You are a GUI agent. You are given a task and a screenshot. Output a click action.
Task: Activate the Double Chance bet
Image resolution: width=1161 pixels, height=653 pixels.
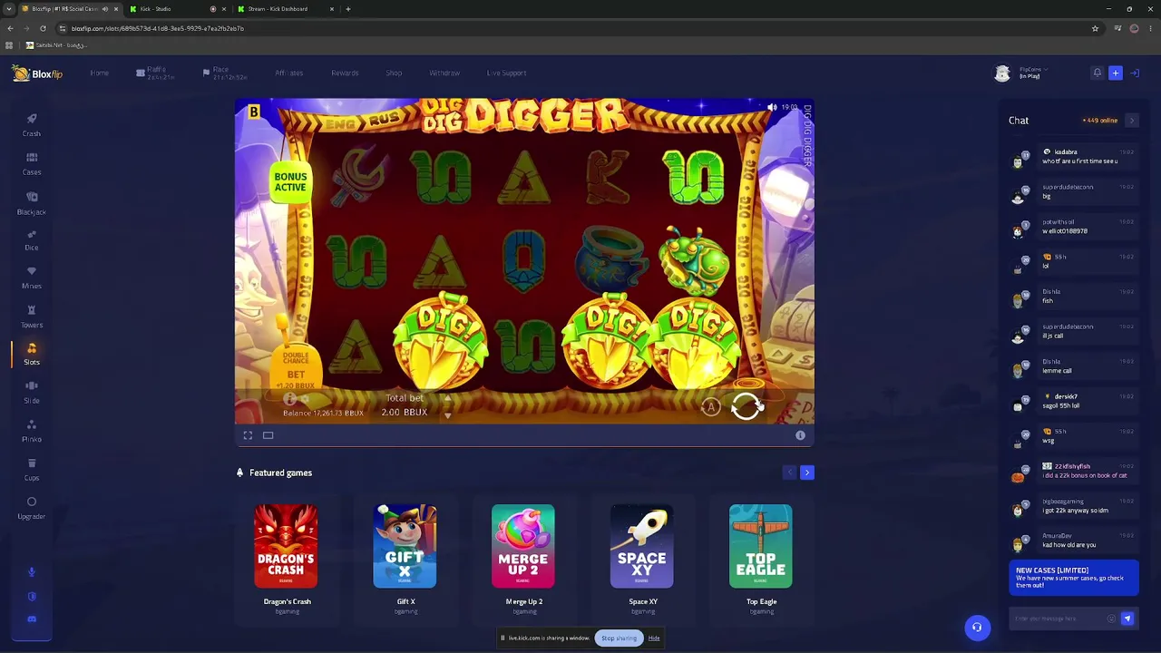click(x=296, y=368)
